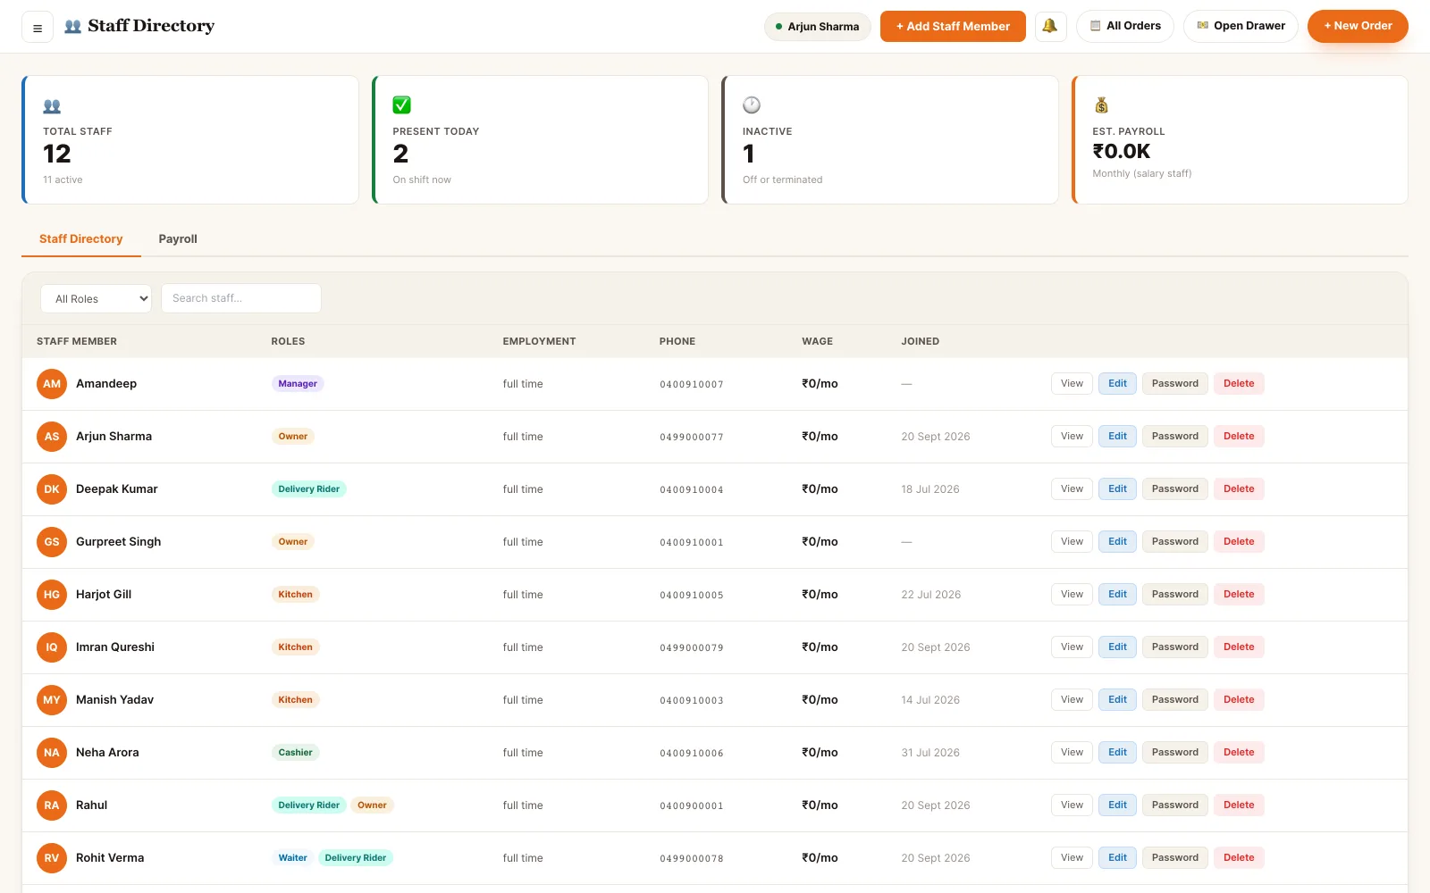The image size is (1430, 893).
Task: Click Imran Qureshi's IQ avatar
Action: coord(52,647)
